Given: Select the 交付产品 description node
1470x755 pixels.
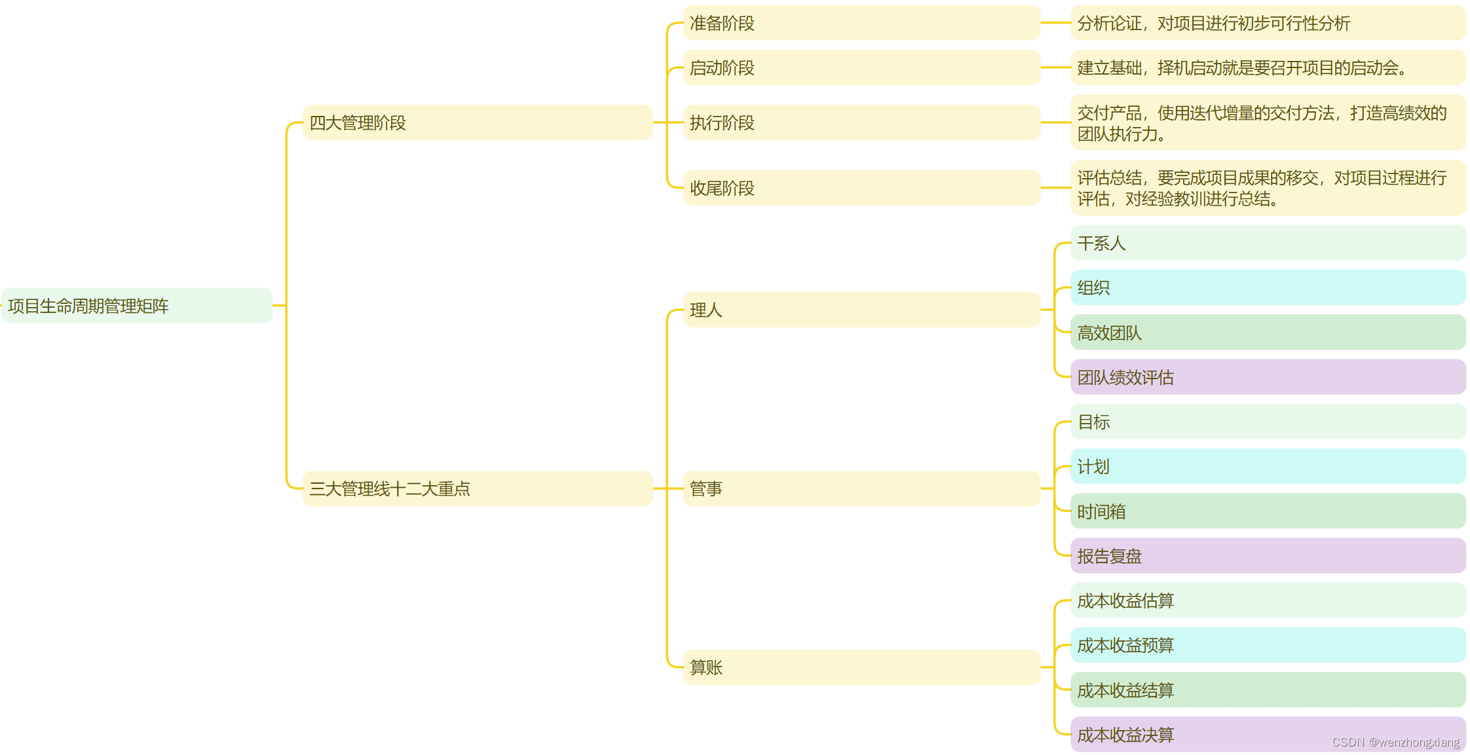Looking at the screenshot, I should click(1268, 122).
